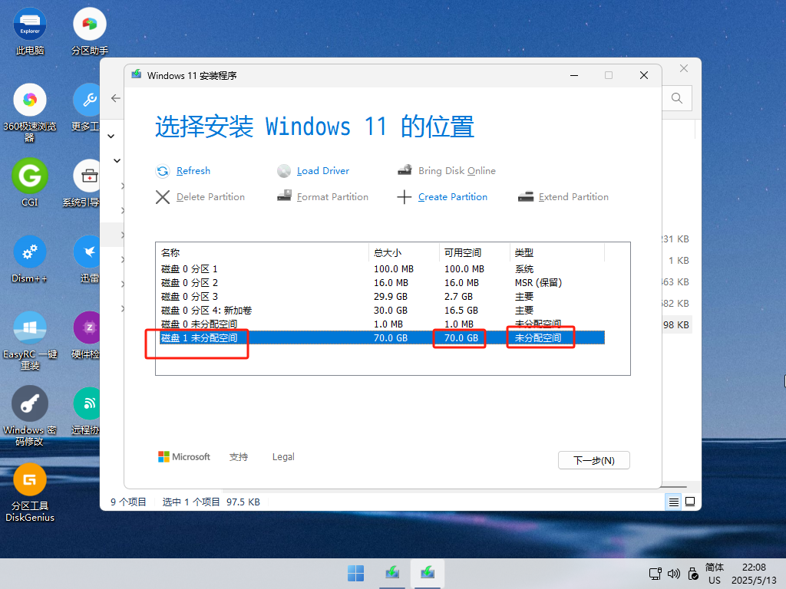The image size is (786, 589).
Task: Click Delete Partition label
Action: coord(210,197)
